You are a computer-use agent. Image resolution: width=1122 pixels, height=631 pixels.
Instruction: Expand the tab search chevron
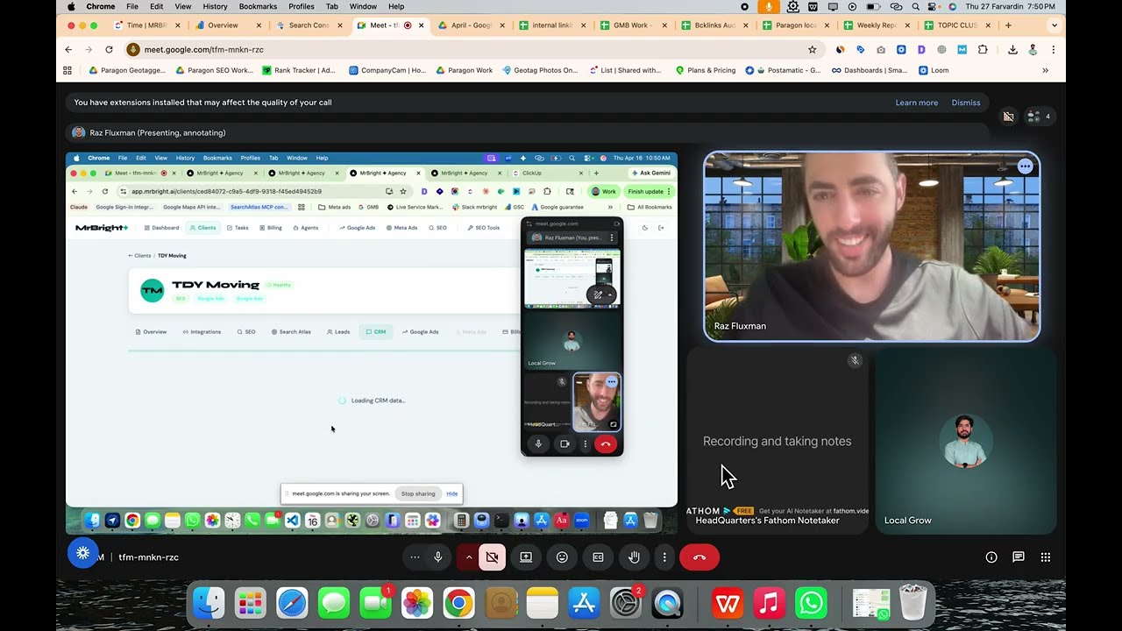pyautogui.click(x=1055, y=25)
